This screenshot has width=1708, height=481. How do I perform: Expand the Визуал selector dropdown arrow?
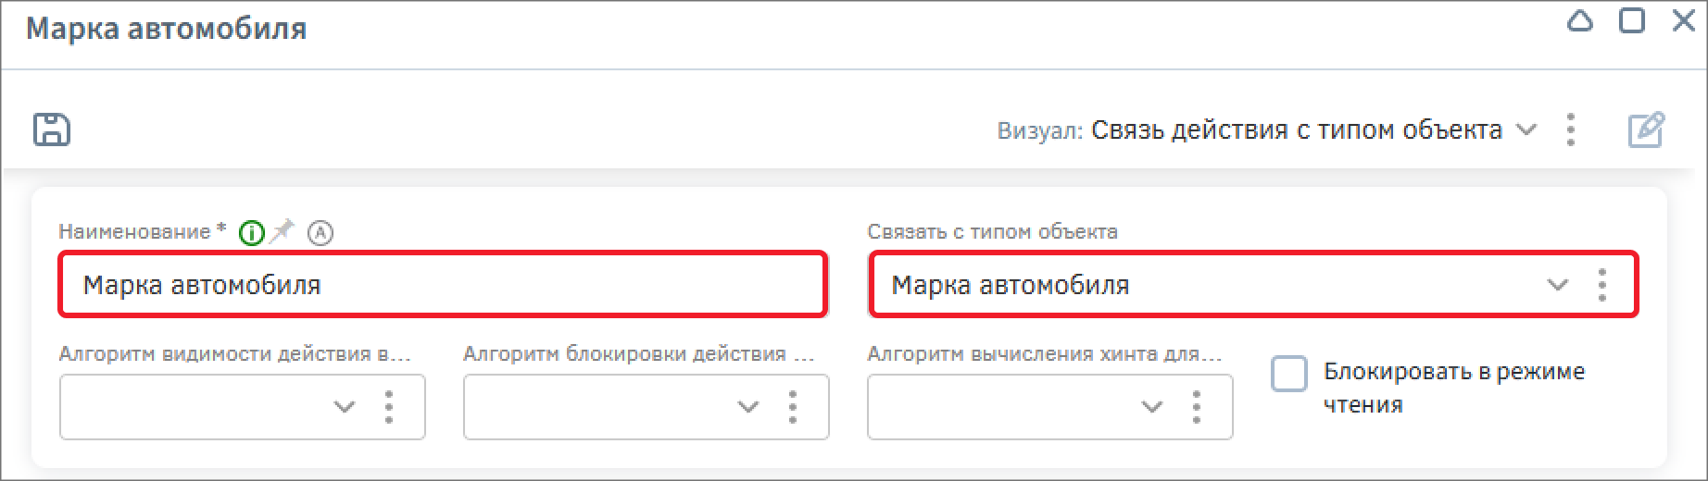point(1526,129)
